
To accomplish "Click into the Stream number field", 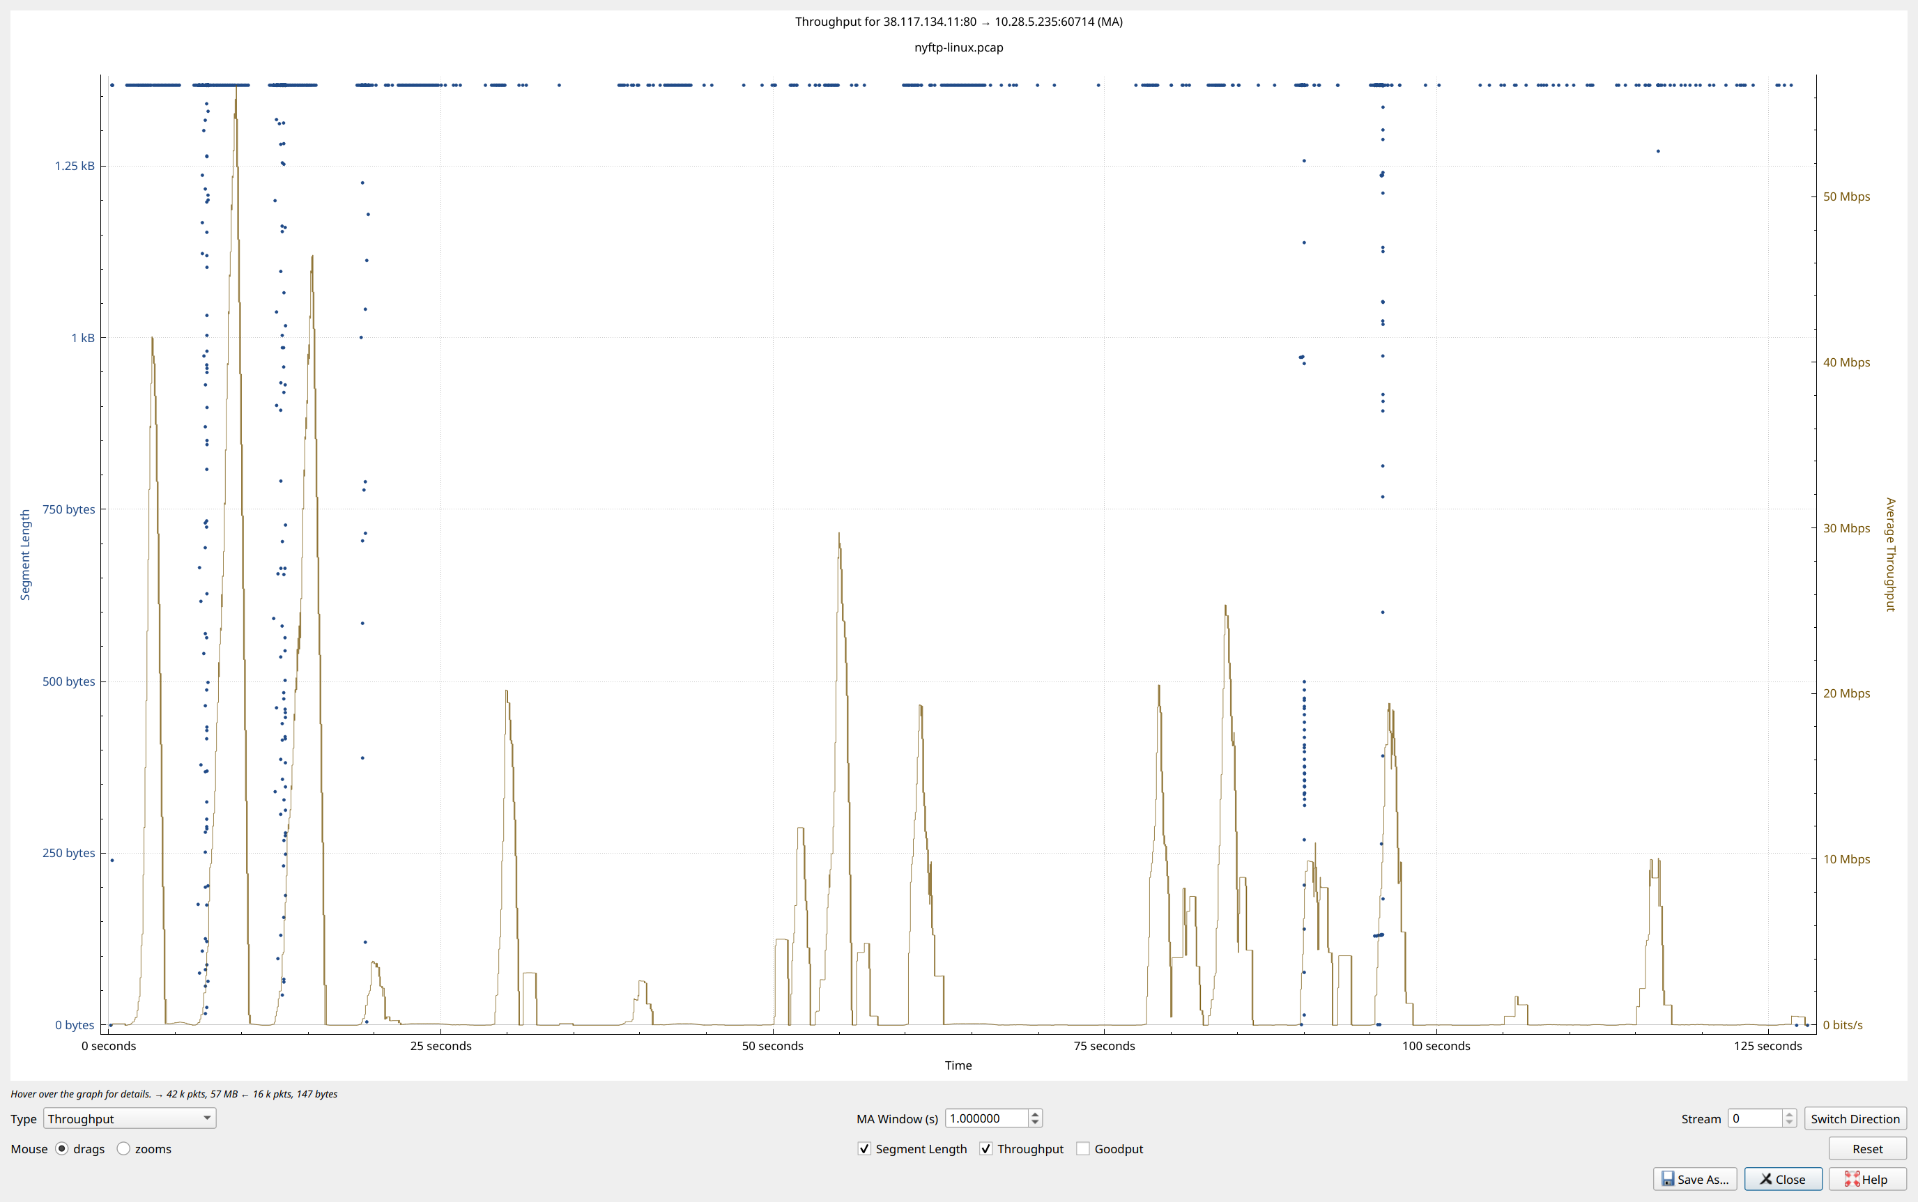I will (x=1755, y=1118).
